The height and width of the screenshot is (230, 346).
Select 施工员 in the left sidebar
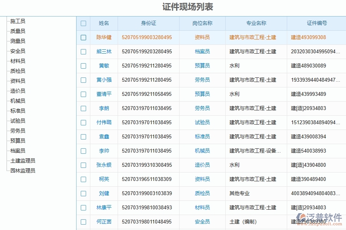tap(18, 21)
